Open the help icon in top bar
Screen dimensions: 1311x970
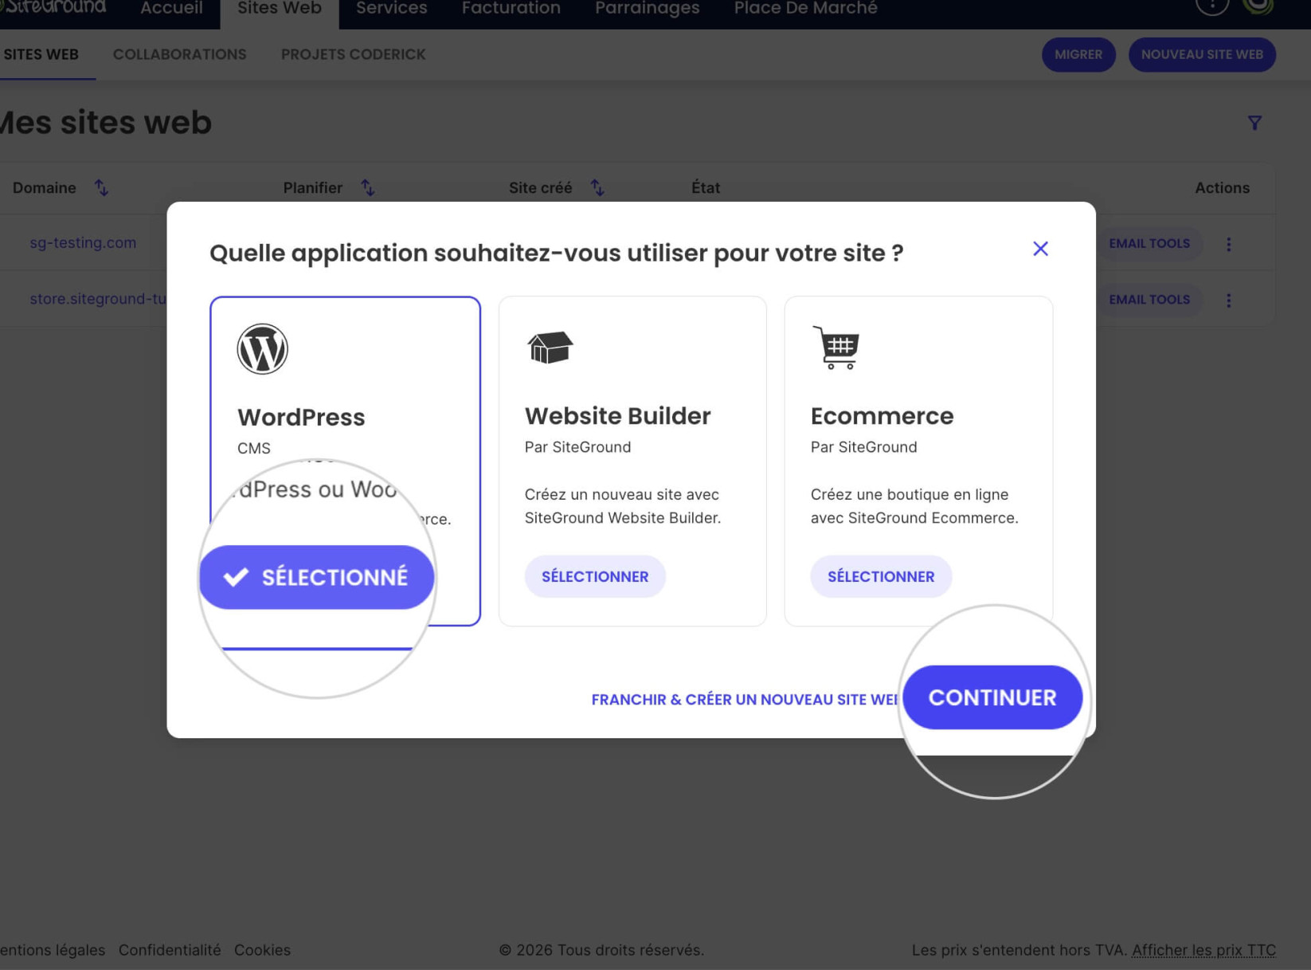[x=1212, y=5]
